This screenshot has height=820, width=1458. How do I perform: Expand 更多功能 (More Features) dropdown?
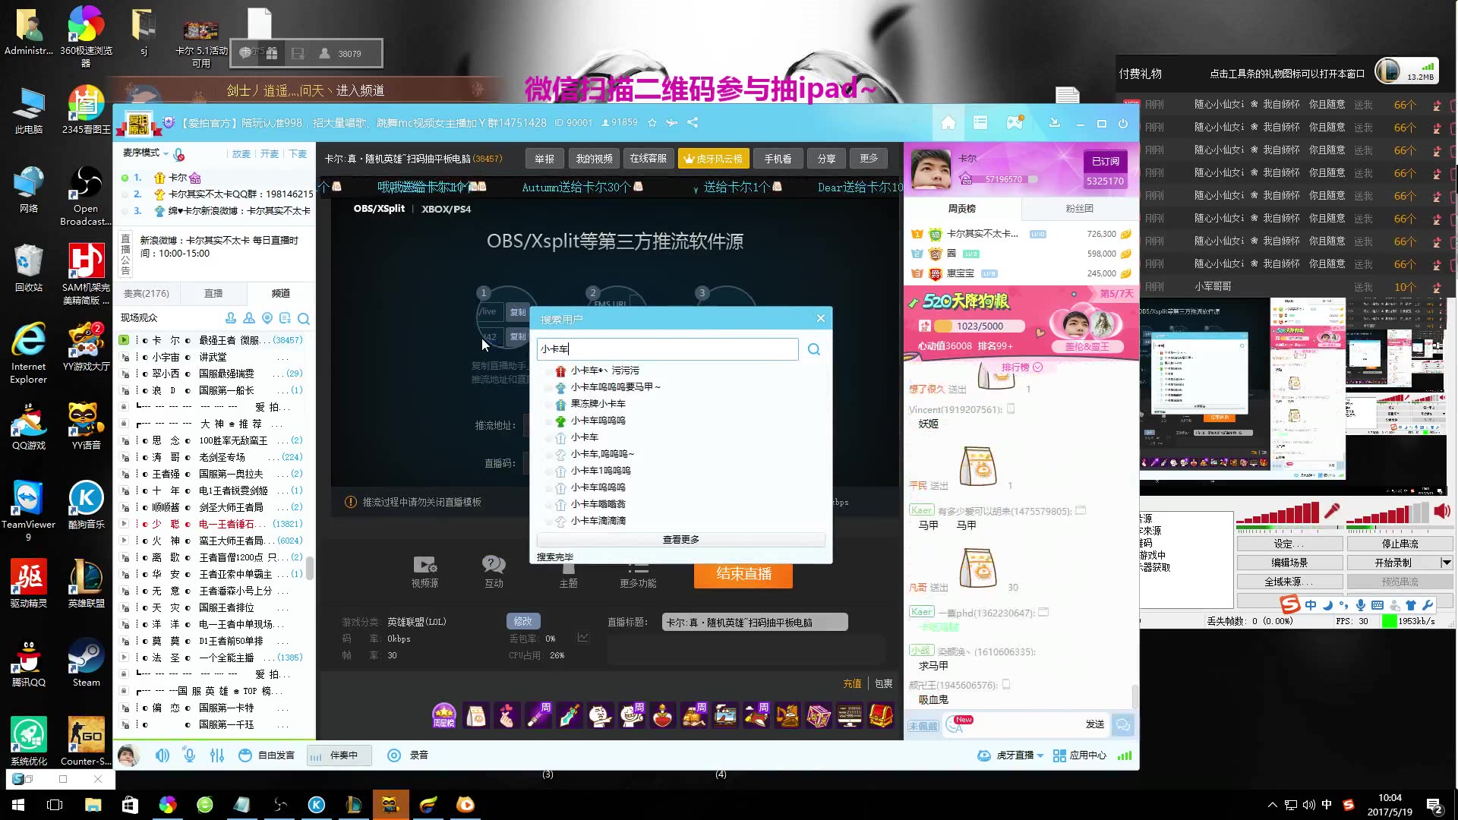pos(637,576)
